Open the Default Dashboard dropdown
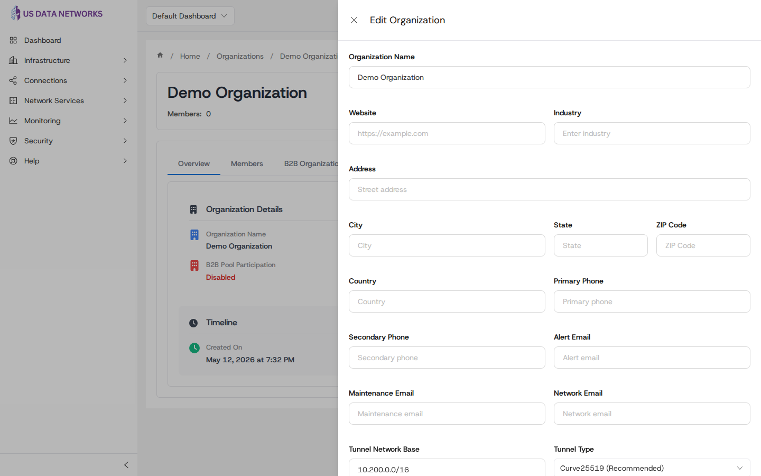Image resolution: width=761 pixels, height=476 pixels. coord(190,16)
